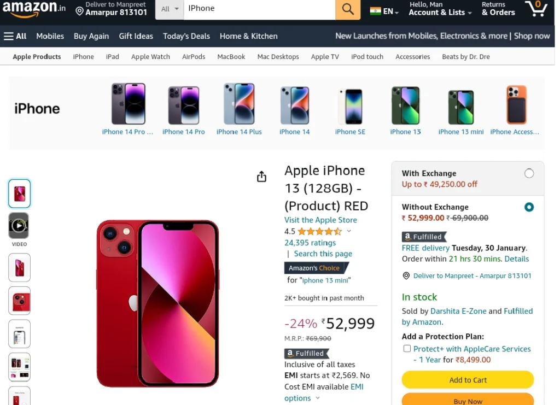Open the Today's Deals menu item
Screen dimensions: 560x405
click(186, 36)
